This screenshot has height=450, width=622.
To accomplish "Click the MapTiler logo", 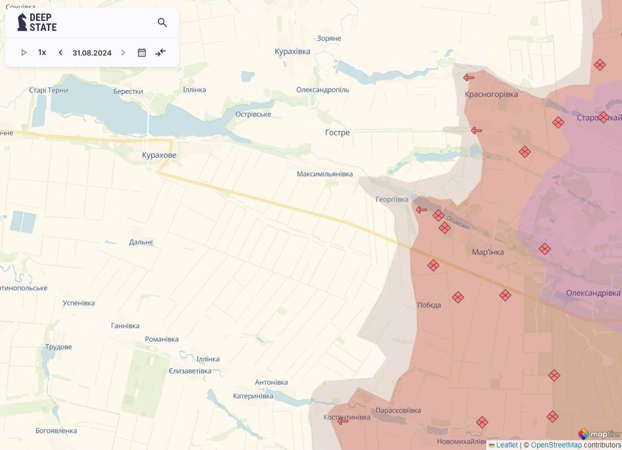I will tap(599, 434).
